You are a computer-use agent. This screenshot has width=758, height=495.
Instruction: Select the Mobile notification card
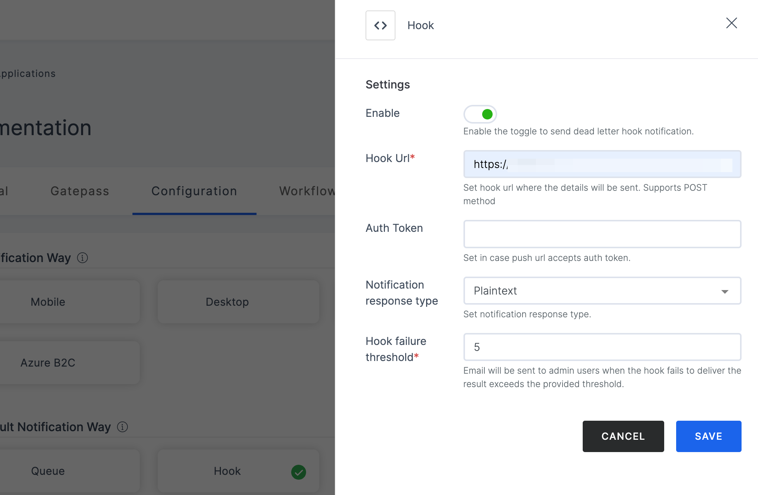pos(70,302)
